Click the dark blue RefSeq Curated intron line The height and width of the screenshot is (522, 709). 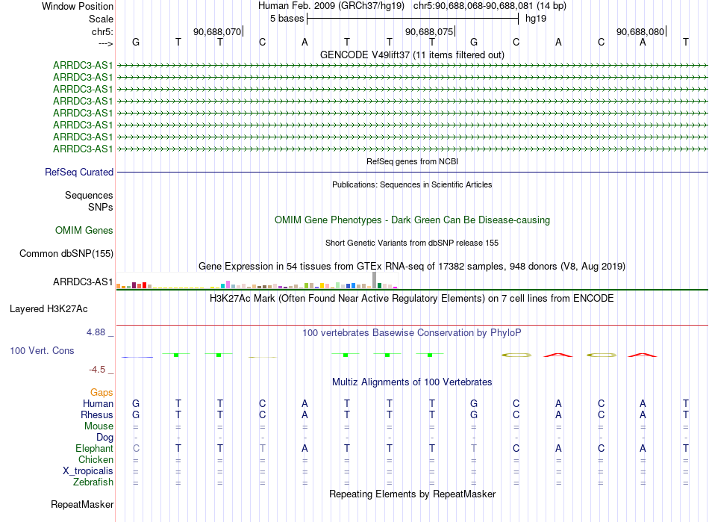tap(413, 172)
